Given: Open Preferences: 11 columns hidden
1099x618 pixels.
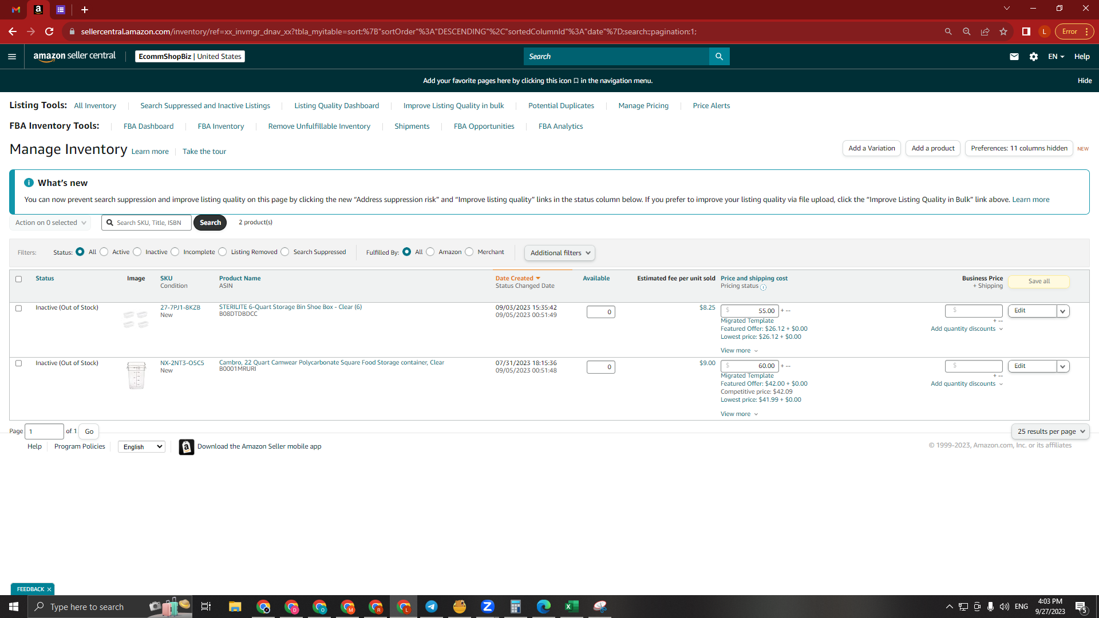Looking at the screenshot, I should (x=1019, y=148).
